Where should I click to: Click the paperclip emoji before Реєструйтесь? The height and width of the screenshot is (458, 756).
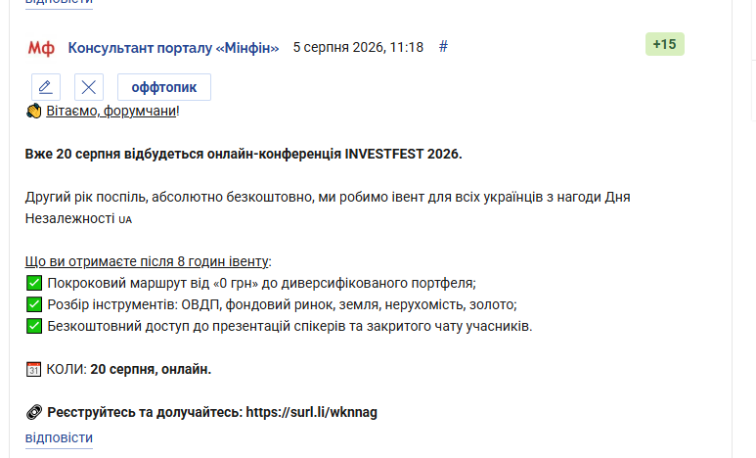click(34, 412)
